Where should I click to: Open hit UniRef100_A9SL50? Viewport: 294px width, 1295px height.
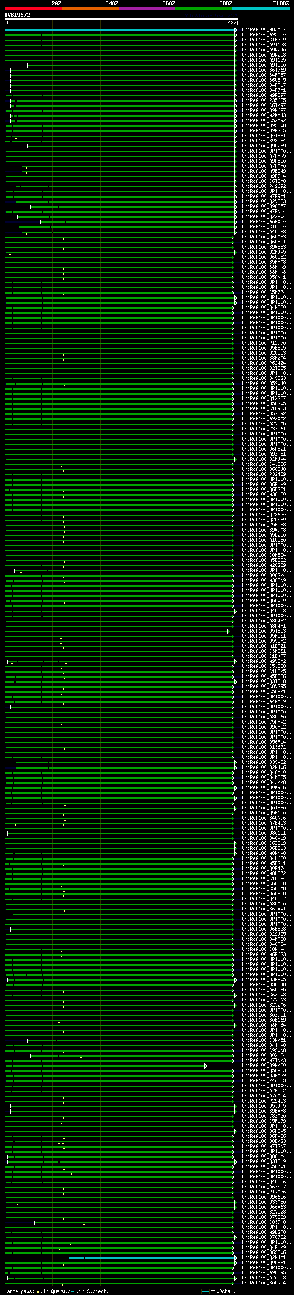click(264, 35)
